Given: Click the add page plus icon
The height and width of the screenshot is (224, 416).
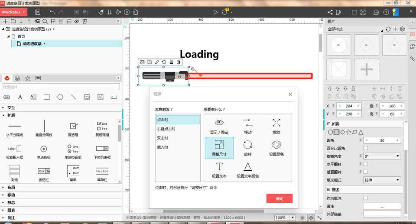Looking at the screenshot, I should [5, 21].
